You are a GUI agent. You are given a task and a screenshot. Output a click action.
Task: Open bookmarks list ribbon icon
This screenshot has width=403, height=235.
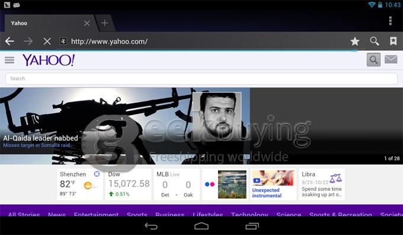(394, 41)
